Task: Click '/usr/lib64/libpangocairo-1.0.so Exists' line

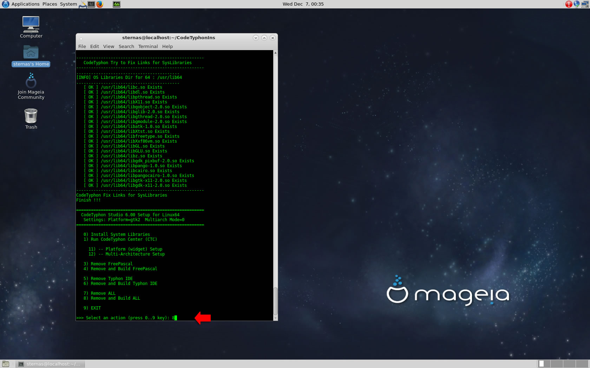Action: [x=139, y=176]
